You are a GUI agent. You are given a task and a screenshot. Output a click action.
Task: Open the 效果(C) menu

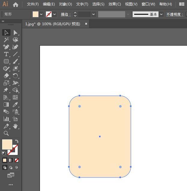[115, 4]
